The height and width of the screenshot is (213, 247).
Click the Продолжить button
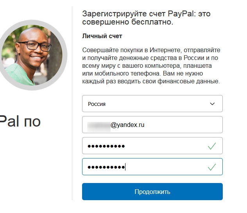pos(152,192)
